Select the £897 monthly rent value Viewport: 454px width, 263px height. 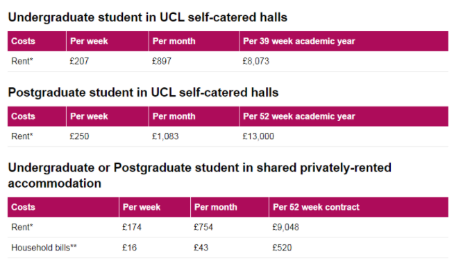[x=162, y=61]
